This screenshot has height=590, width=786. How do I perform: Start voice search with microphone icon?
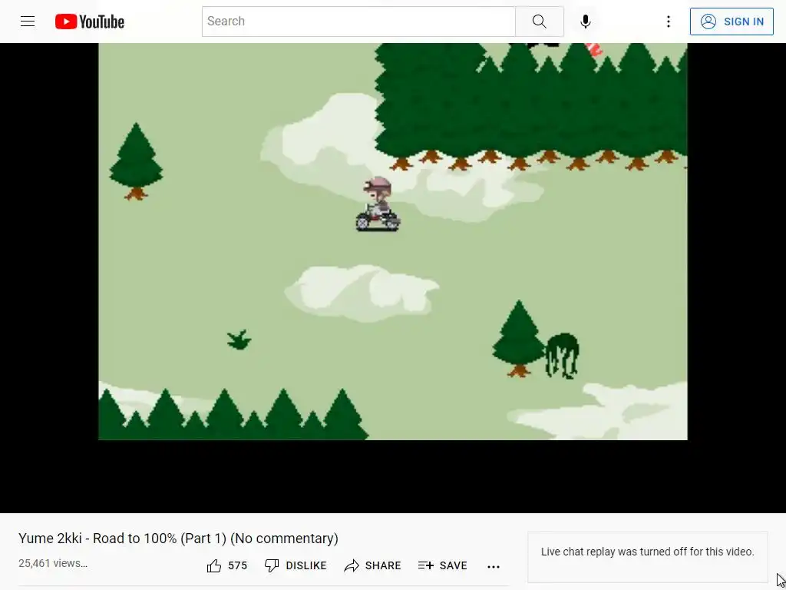coord(585,22)
